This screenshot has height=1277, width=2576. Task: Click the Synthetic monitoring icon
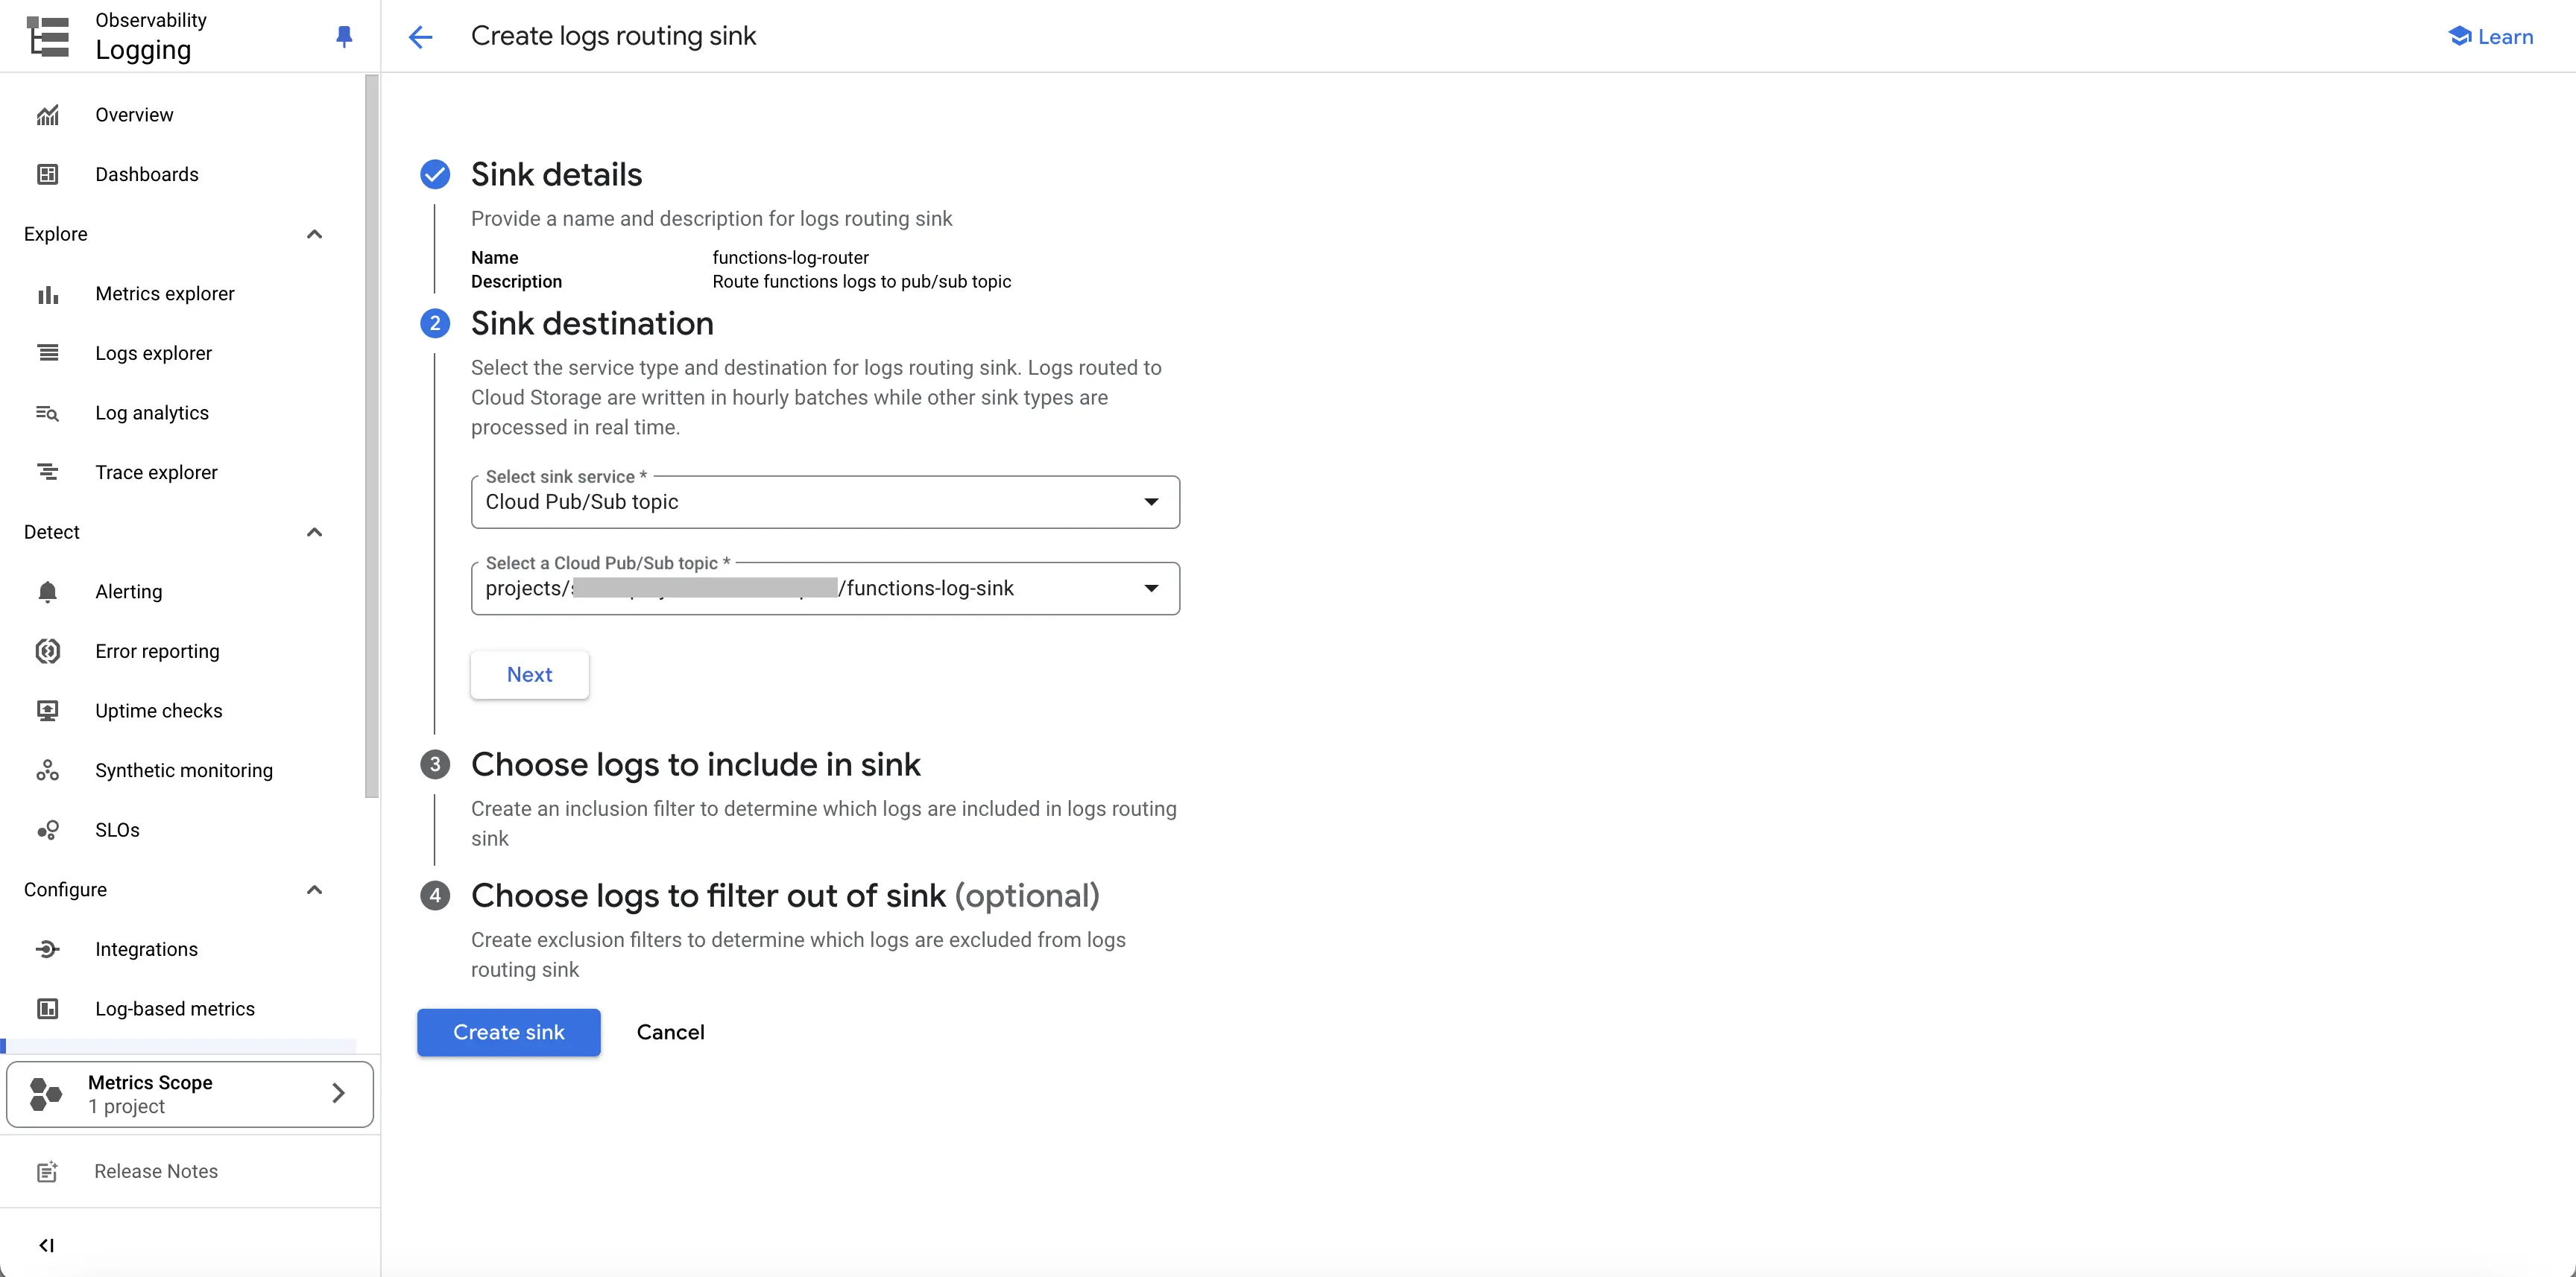pyautogui.click(x=48, y=770)
